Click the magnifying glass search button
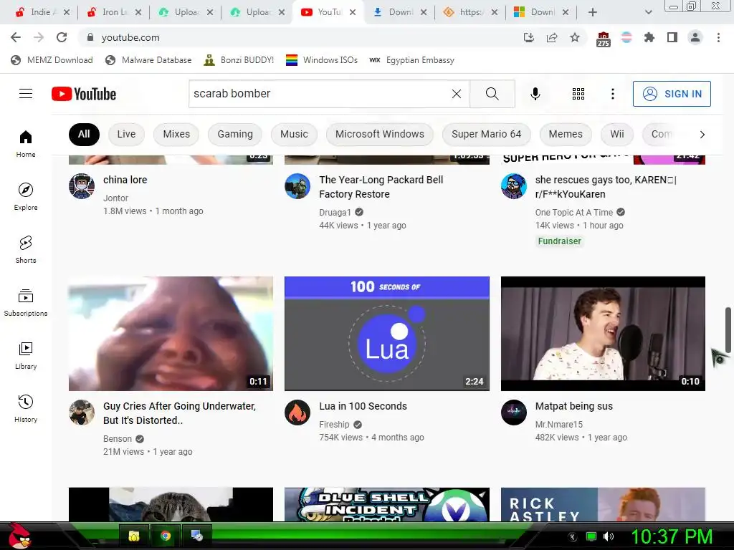Screen dimensions: 734x550 click(492, 94)
